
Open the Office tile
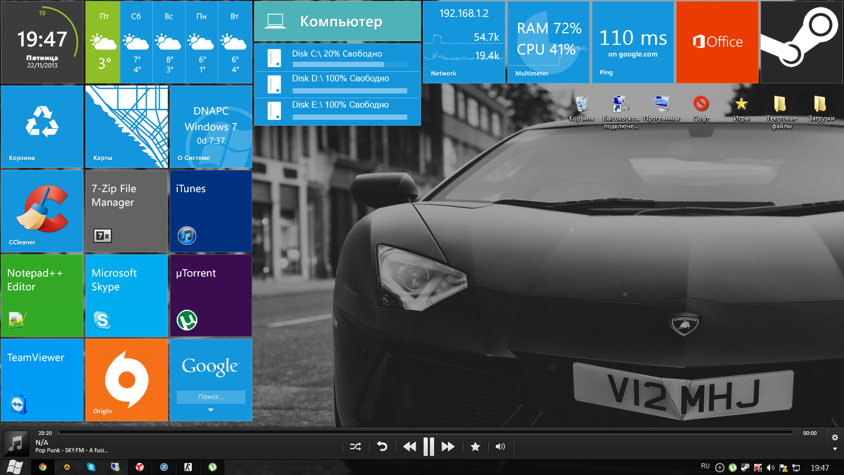[x=717, y=42]
